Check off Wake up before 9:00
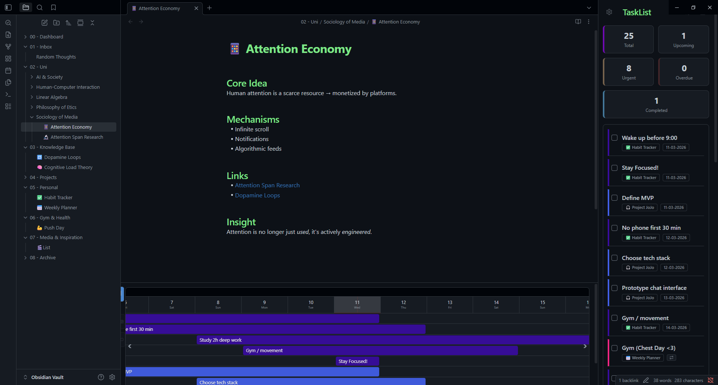Screen dimensions: 718x385 614,138
